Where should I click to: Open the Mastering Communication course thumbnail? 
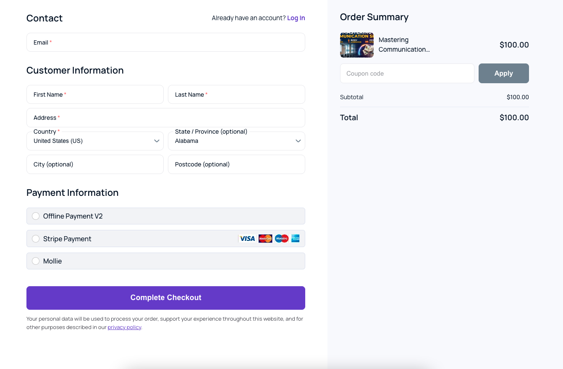pyautogui.click(x=357, y=45)
